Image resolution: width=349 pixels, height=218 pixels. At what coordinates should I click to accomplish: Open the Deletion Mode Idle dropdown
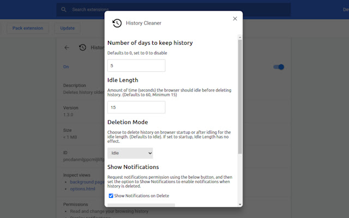(x=130, y=153)
